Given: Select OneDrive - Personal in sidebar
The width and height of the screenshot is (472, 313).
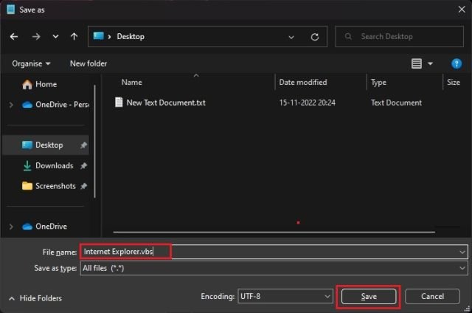Looking at the screenshot, I should [56, 105].
